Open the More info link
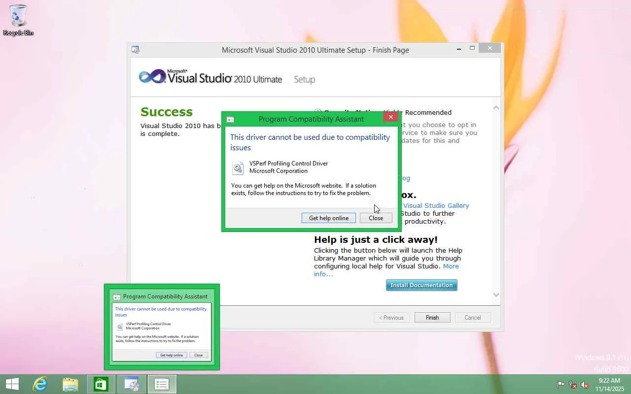This screenshot has width=631, height=394. point(386,270)
